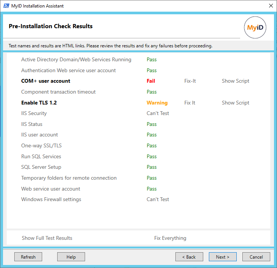277x268 pixels.
Task: Go back with the Back button
Action: coord(189,257)
